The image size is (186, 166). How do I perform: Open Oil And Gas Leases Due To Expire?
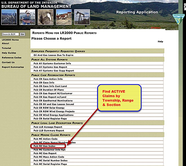[54, 55]
